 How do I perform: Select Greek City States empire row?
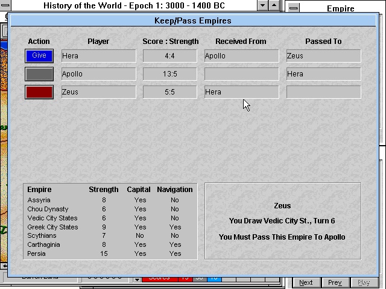point(110,227)
